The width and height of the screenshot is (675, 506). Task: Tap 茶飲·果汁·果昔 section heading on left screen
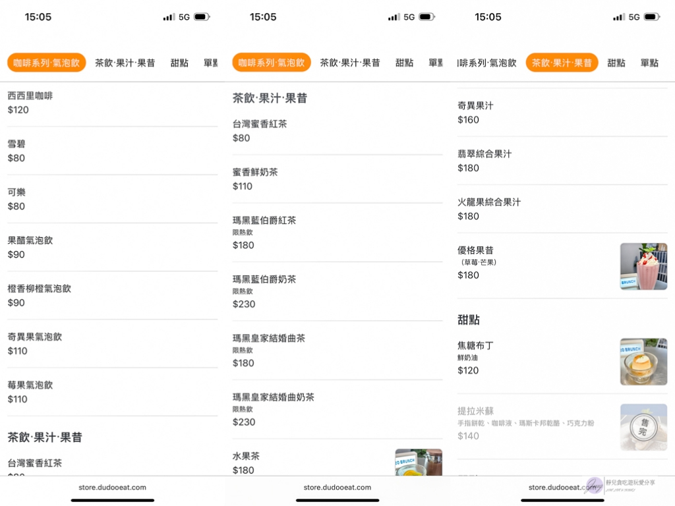[45, 437]
